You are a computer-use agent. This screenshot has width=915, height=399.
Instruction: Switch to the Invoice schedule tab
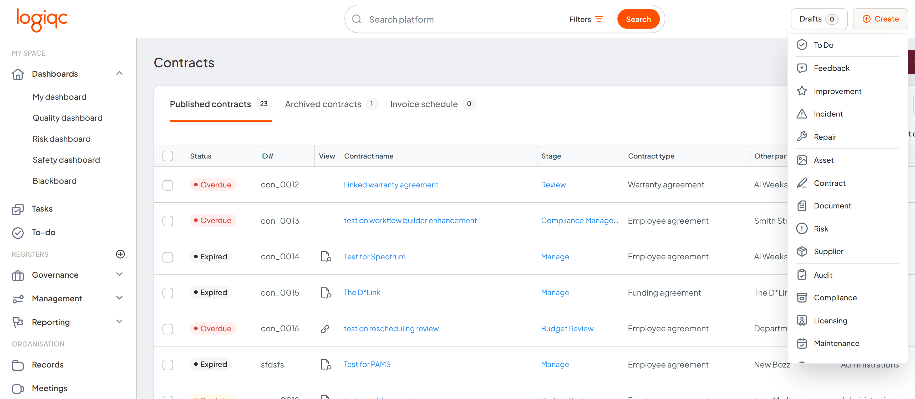coord(433,104)
